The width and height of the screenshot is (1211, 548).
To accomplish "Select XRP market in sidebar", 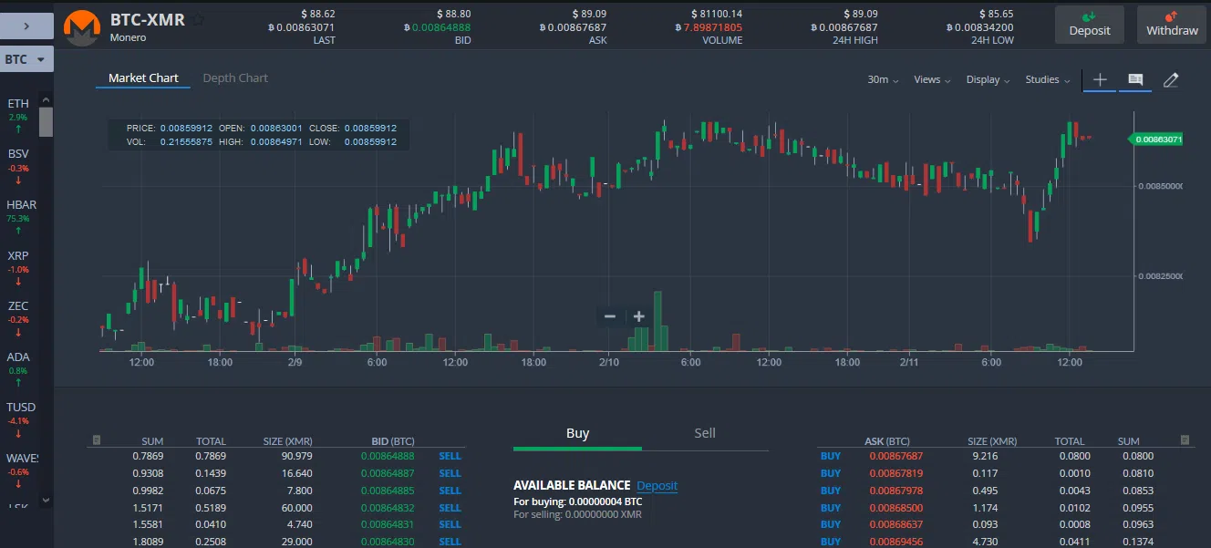I will point(18,268).
